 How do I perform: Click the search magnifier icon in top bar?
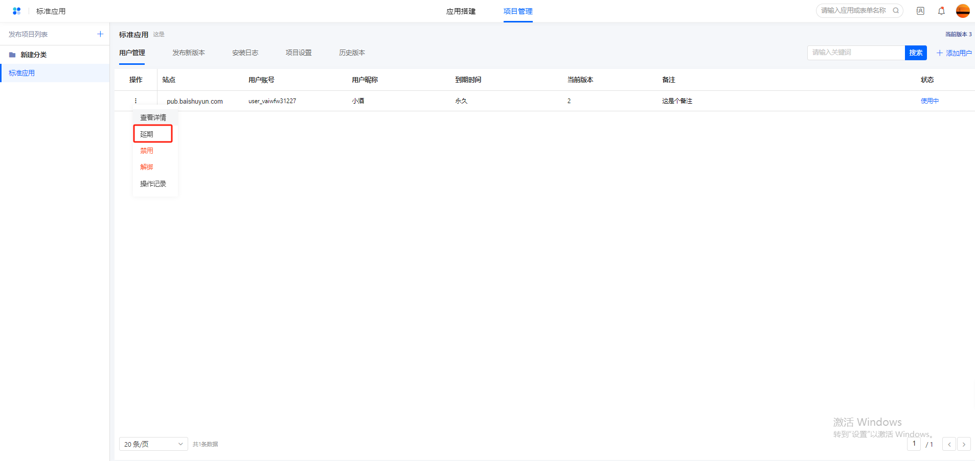point(896,11)
